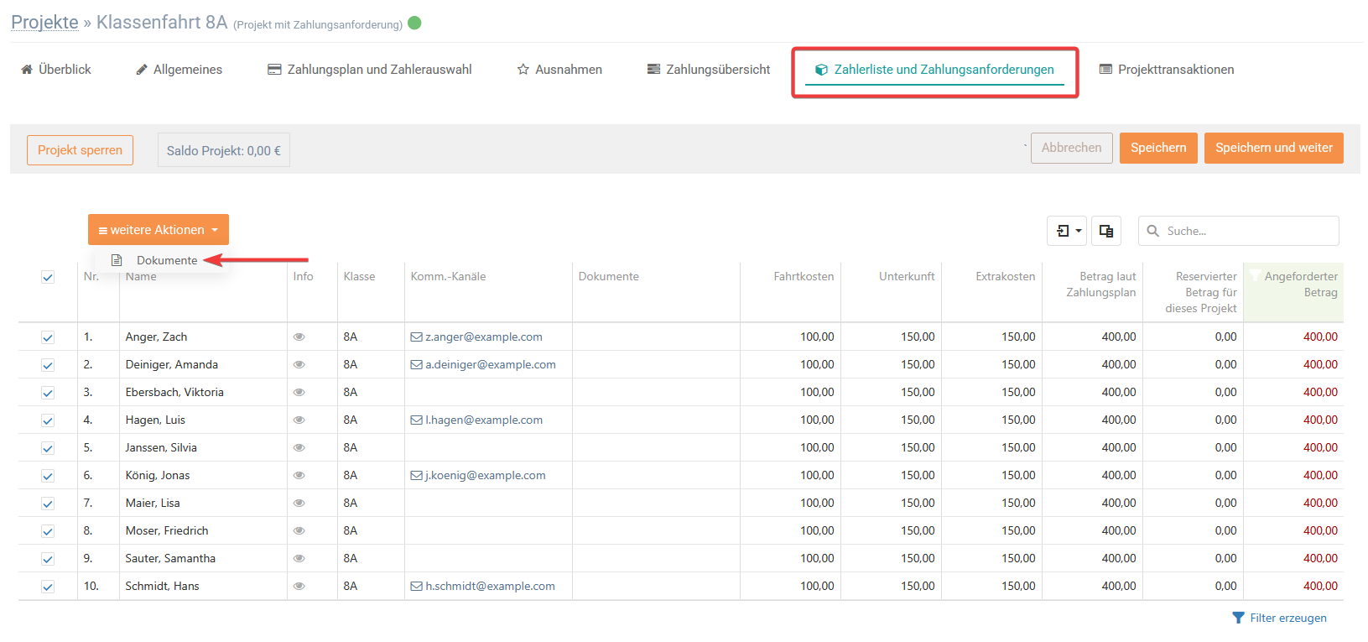
Task: Click the name 'Moser, Friedrich'
Action: 167,530
